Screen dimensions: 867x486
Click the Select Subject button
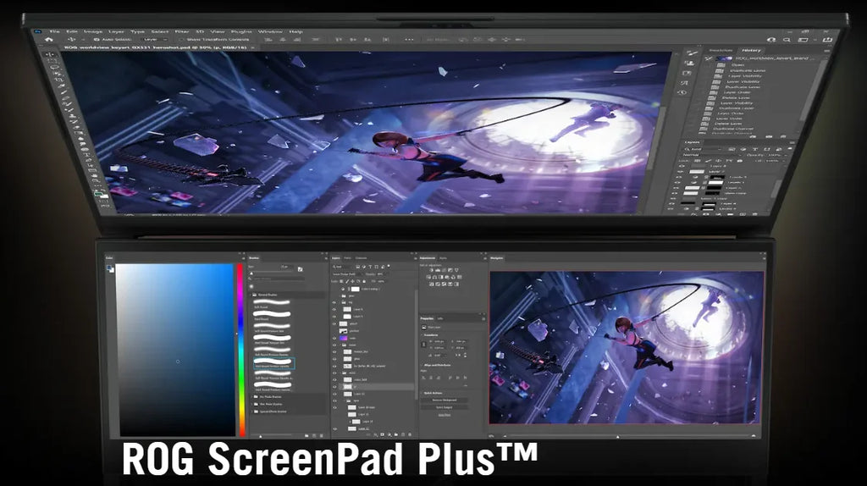click(x=444, y=407)
